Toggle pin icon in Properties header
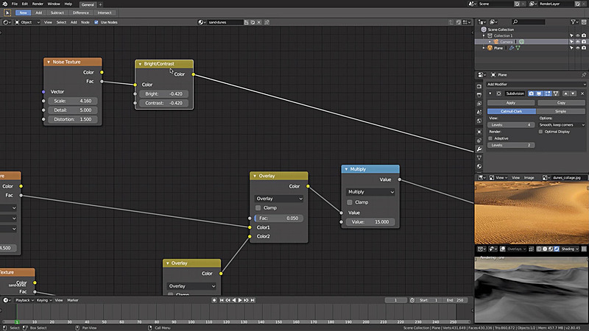This screenshot has height=331, width=589. pos(584,75)
